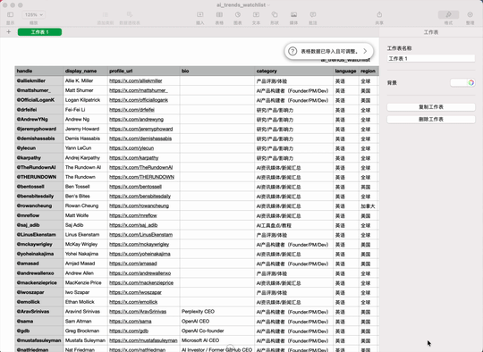Select the category column header

(x=293, y=71)
